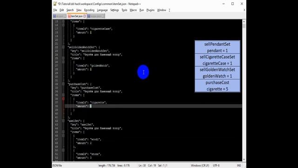Image resolution: width=298 pixels, height=168 pixels.
Task: Click the Notepad++ title bar icon
Action: click(55, 4)
